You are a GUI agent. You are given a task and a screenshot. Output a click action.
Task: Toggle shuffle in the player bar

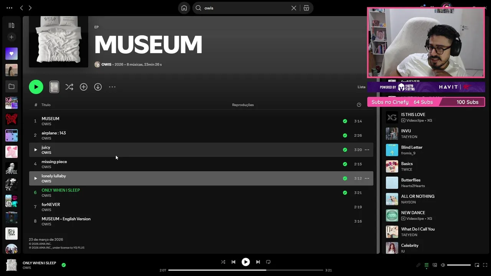(223, 262)
